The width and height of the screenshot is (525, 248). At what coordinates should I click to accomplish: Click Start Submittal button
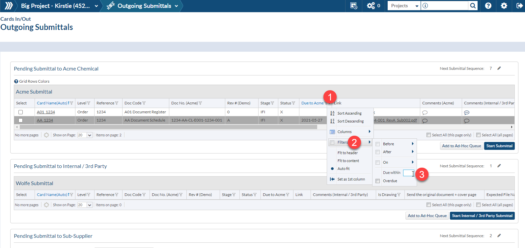pos(499,146)
